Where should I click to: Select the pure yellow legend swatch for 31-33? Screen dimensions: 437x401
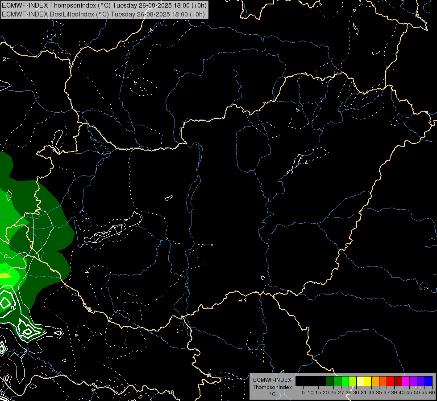(368, 381)
